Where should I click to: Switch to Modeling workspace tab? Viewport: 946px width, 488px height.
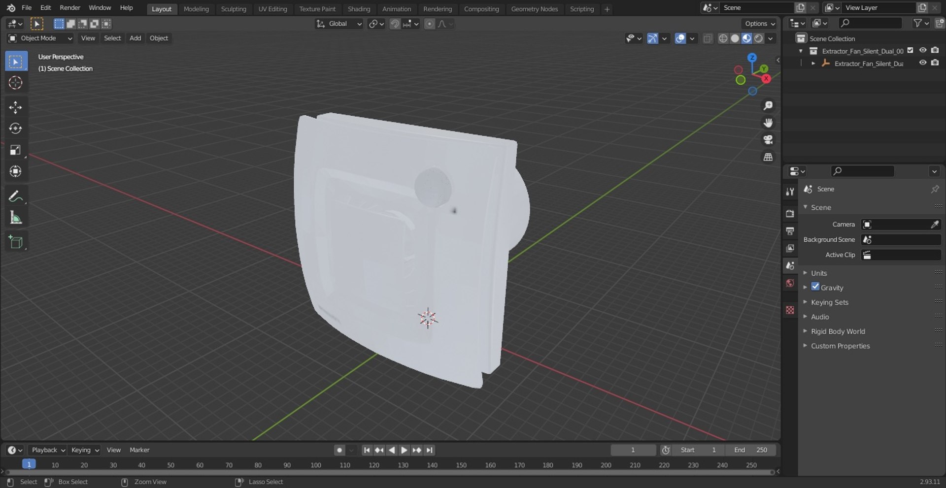pyautogui.click(x=196, y=9)
